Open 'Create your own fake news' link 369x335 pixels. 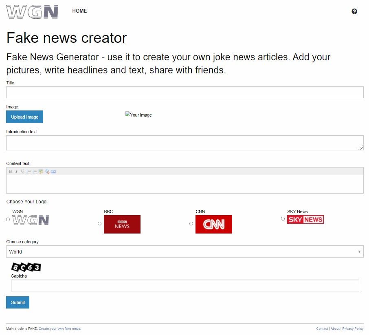click(x=60, y=328)
